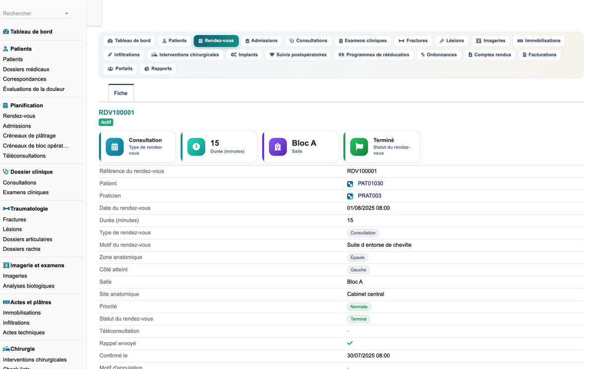Click the Tableau de bord sidebar icon

click(x=6, y=32)
